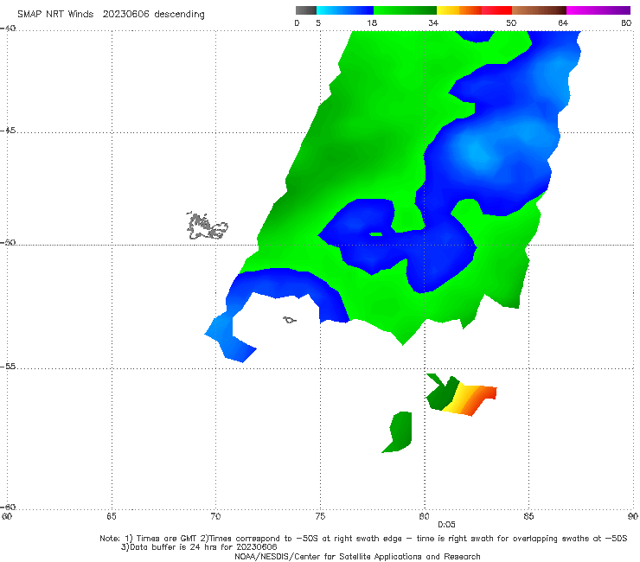This screenshot has height=562, width=640.
Task: Click the yellow wind band beside the orange patch
Action: (458, 398)
